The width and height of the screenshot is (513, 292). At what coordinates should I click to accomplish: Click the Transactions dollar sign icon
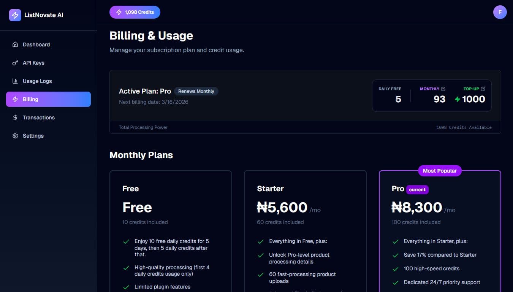15,117
